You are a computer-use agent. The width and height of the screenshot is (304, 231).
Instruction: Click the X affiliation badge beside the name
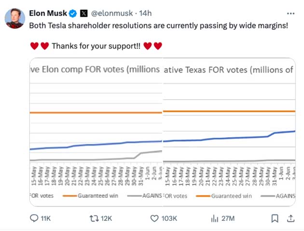83,13
